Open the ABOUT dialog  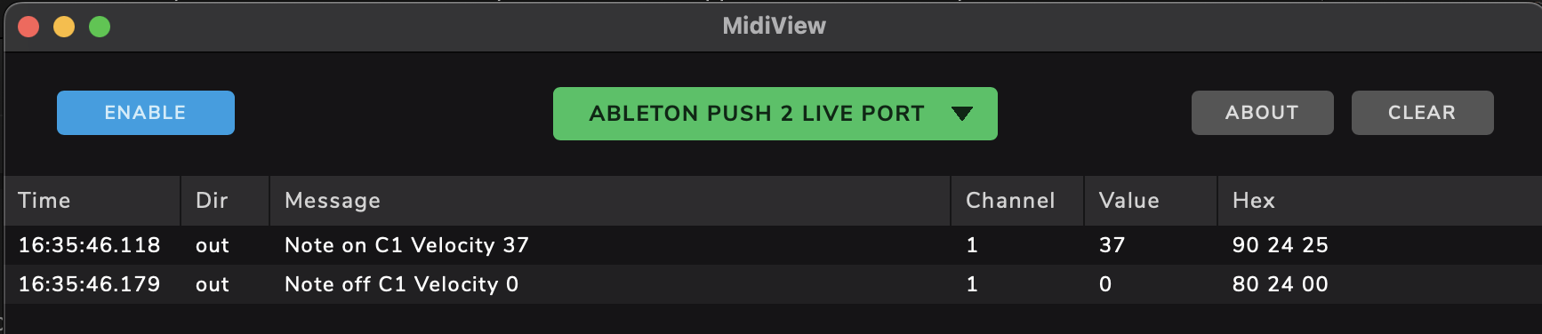[x=1263, y=113]
